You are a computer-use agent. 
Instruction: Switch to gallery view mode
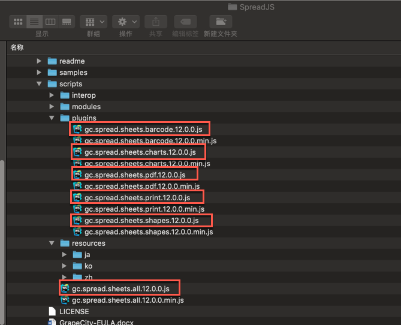click(67, 22)
